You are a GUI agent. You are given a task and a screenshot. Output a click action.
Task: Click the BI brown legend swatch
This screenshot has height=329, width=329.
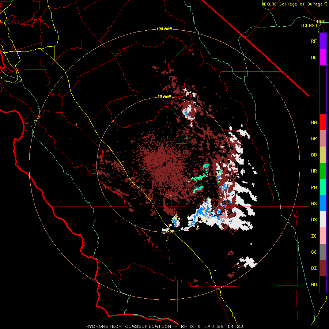[x=323, y=268]
